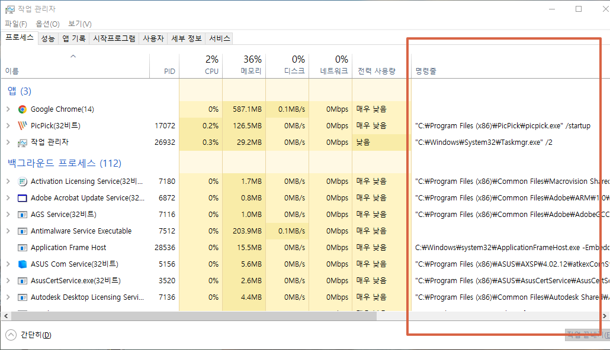Select the Activation Licensing Service icon
The height and width of the screenshot is (350, 610).
22,181
